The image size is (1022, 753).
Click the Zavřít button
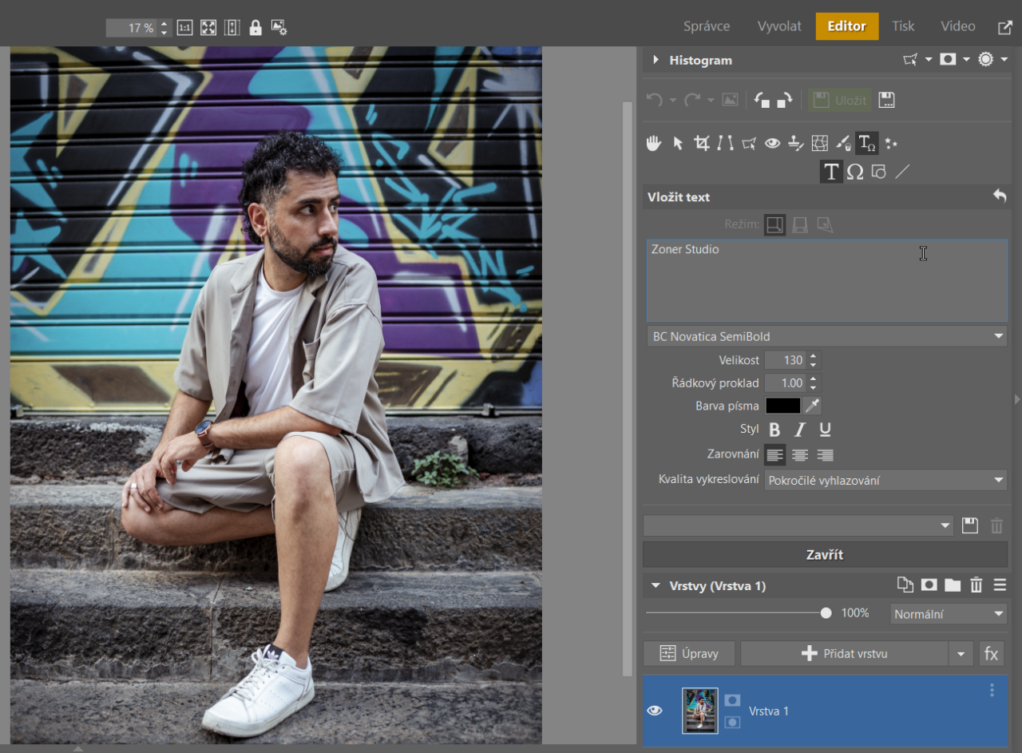(825, 555)
